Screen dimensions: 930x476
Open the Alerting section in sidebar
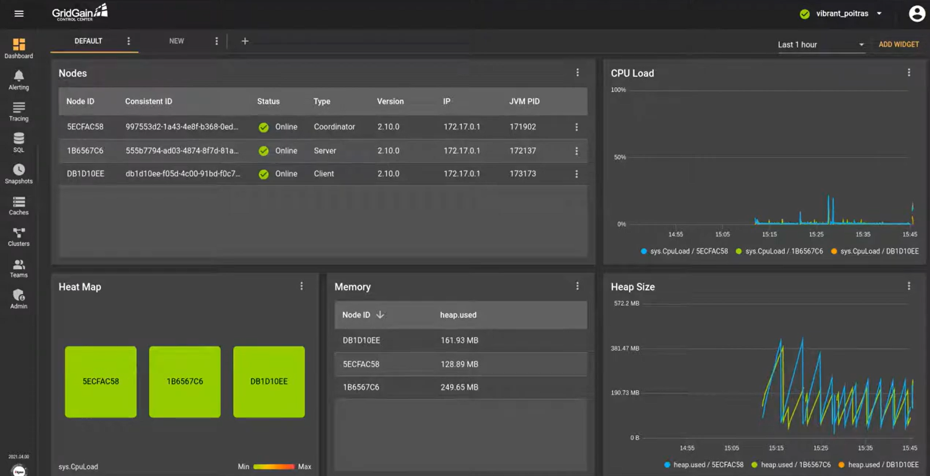[19, 80]
